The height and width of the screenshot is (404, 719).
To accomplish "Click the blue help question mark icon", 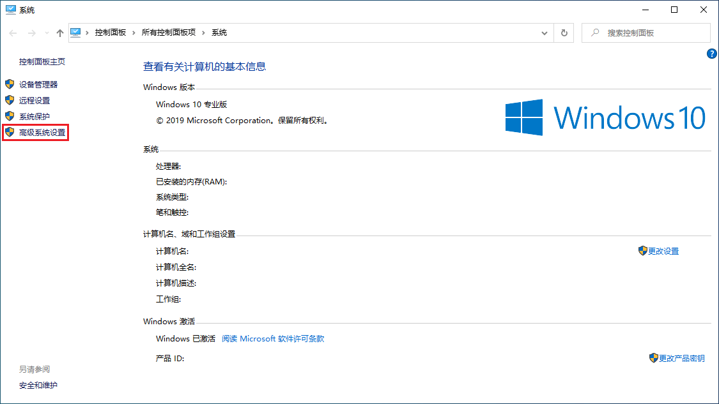I will [711, 54].
